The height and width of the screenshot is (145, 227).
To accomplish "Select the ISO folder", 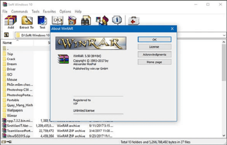I will click(x=9, y=74).
